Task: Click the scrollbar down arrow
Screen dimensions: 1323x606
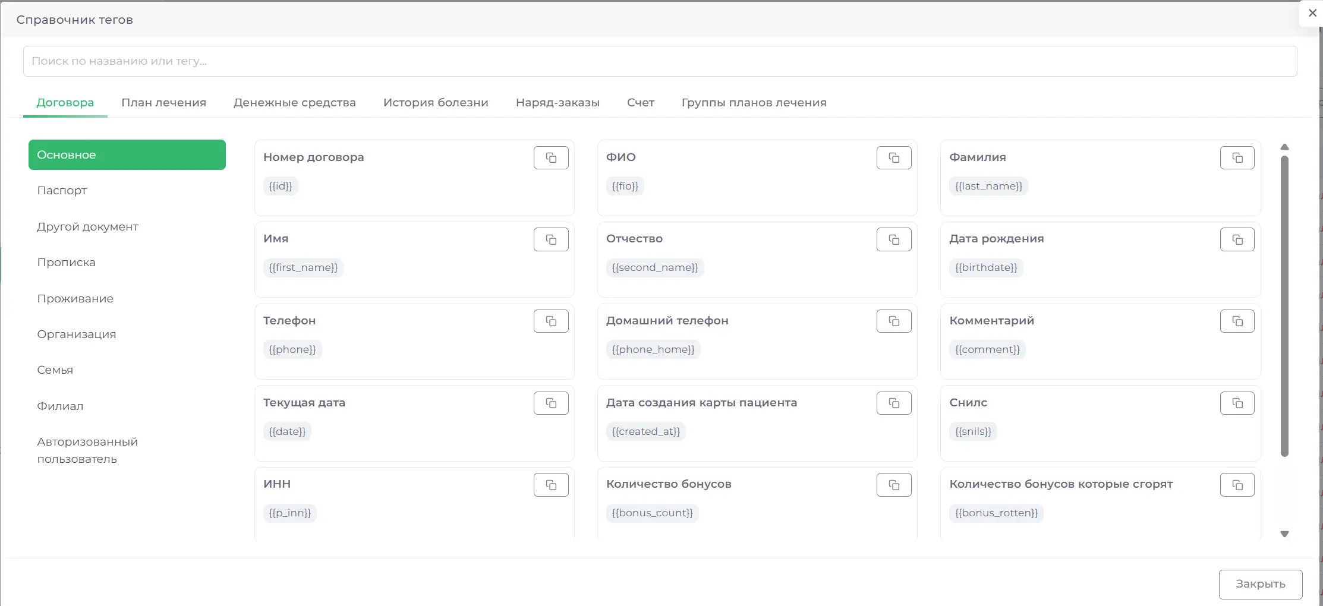Action: pos(1284,534)
